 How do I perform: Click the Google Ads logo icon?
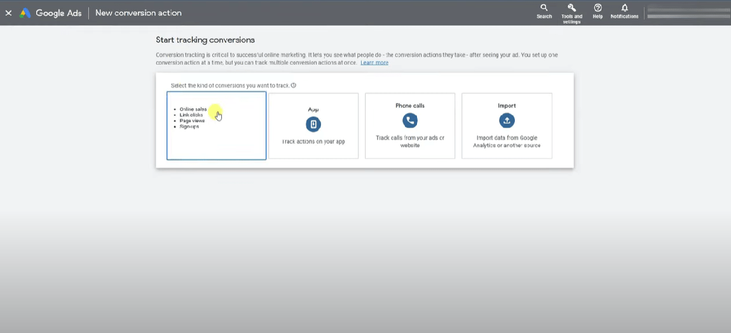pos(25,13)
